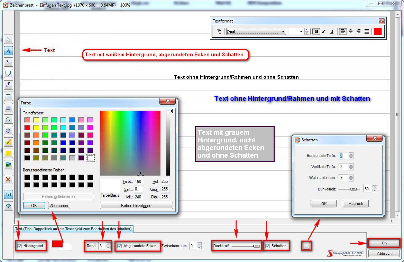The image size is (404, 262).
Task: Apply underline formatting in Textformat
Action: point(332,31)
